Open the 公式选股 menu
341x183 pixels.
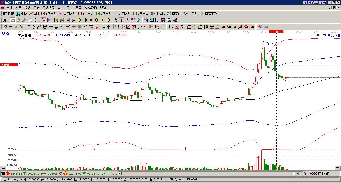[x=48, y=8]
